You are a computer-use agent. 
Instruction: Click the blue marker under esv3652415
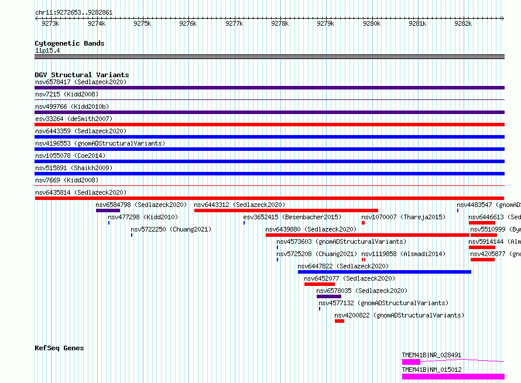point(244,223)
